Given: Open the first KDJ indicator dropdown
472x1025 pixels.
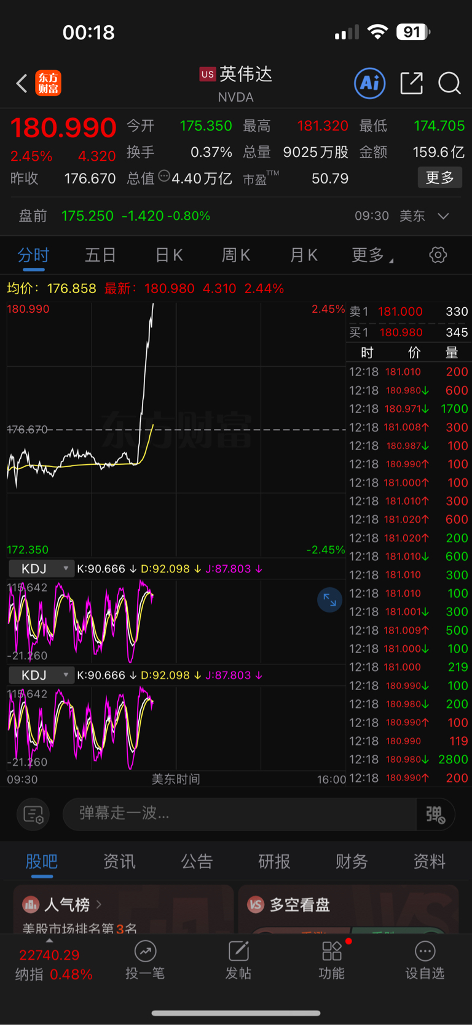Looking at the screenshot, I should [41, 569].
